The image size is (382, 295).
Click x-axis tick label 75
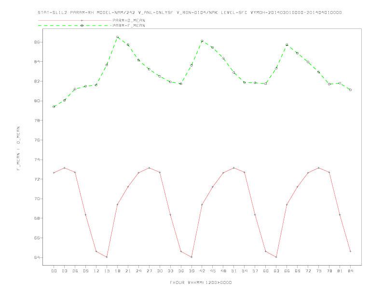click(x=318, y=271)
